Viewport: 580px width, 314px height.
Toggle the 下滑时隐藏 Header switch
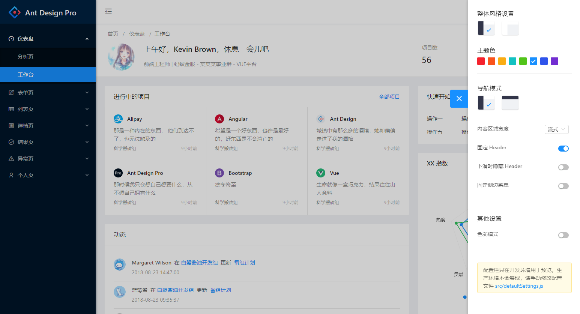tap(563, 167)
